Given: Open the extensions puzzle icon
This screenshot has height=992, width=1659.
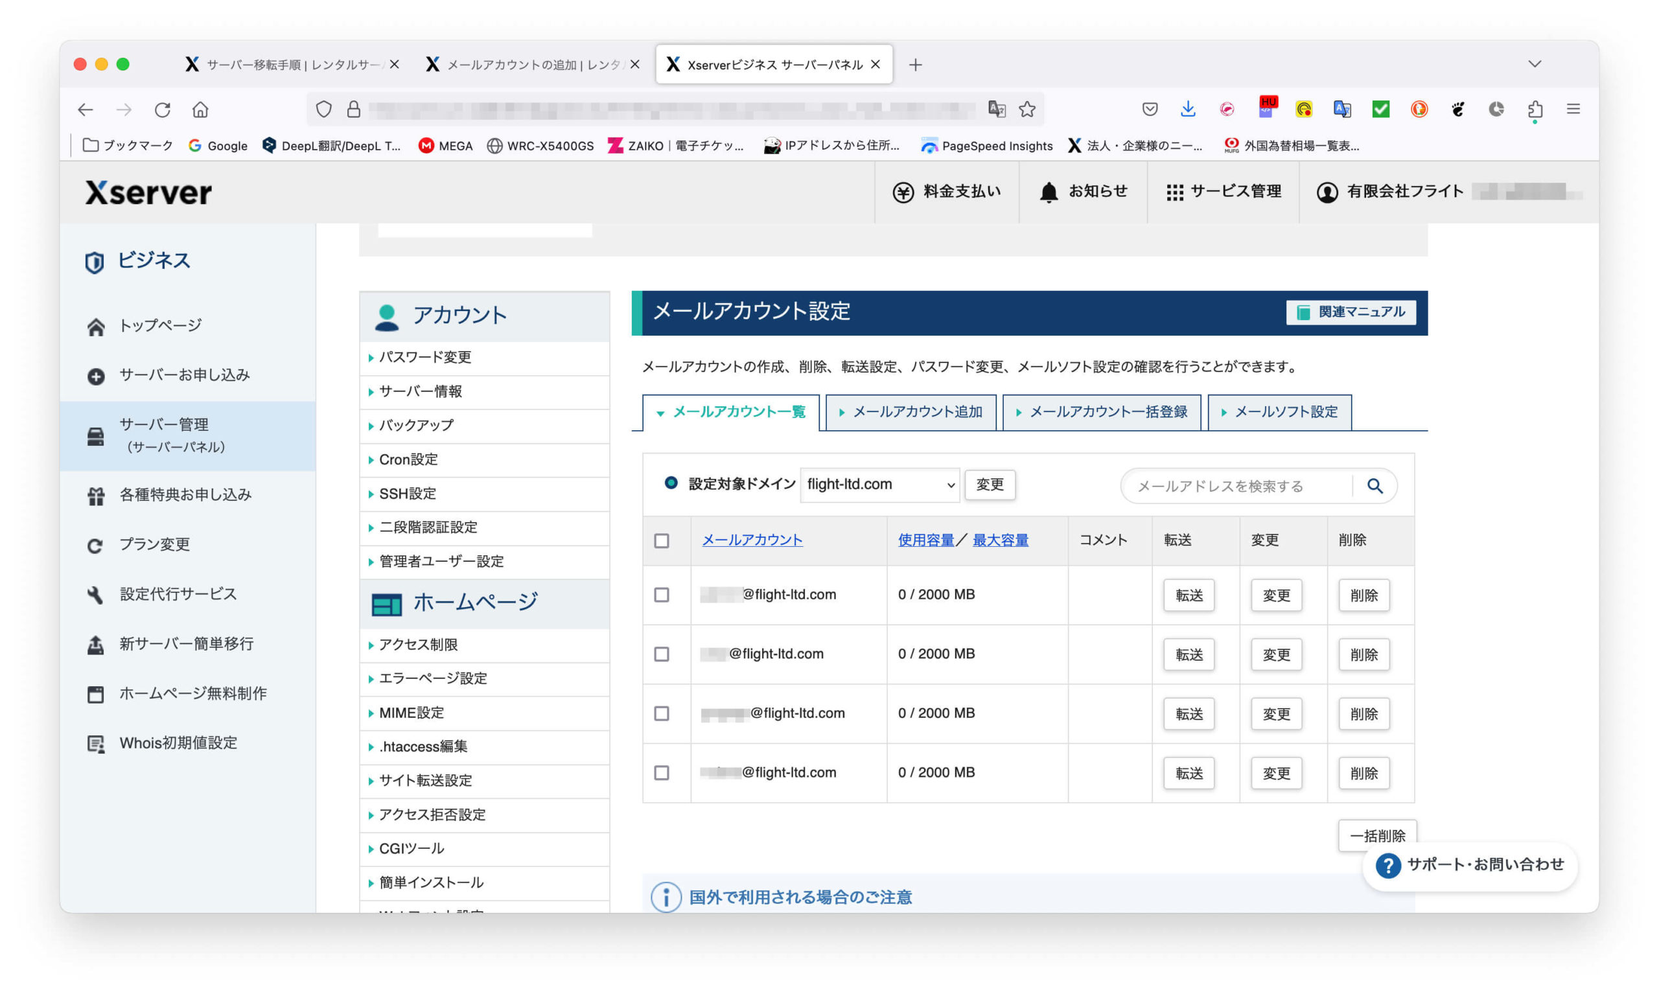Looking at the screenshot, I should [x=1535, y=109].
